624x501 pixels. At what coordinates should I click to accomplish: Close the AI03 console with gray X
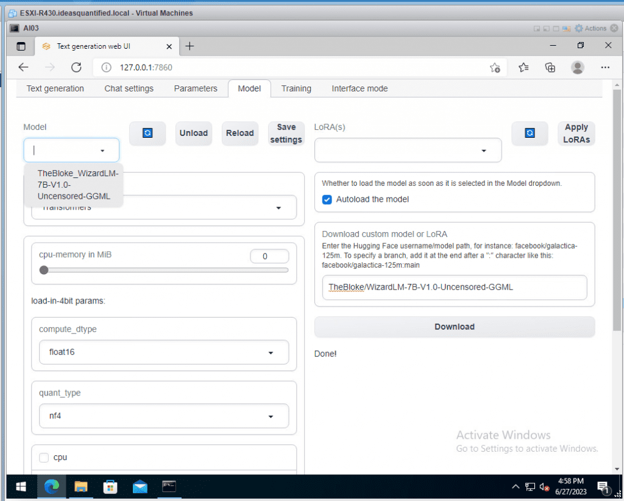[614, 28]
